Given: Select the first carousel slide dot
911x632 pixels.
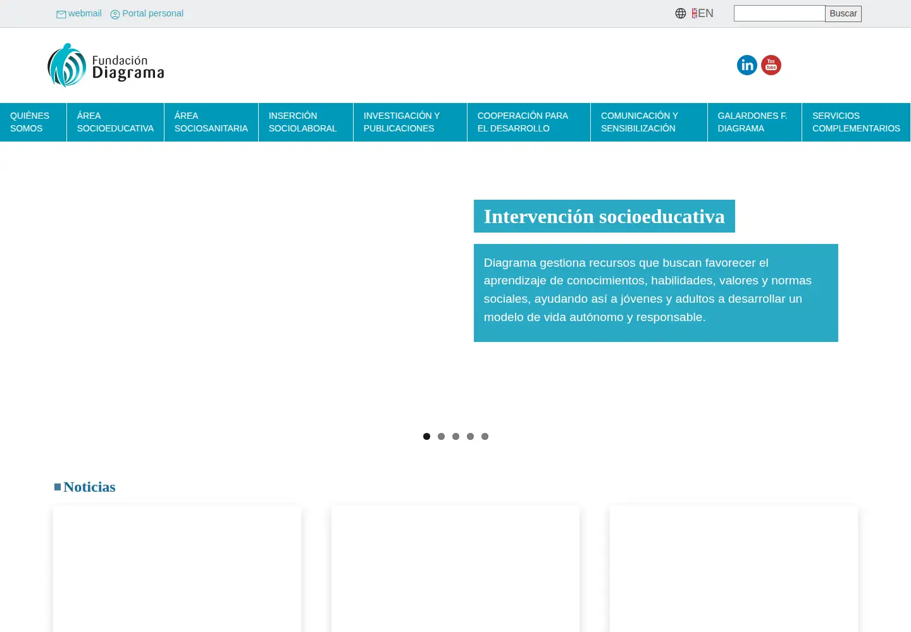Looking at the screenshot, I should click(x=426, y=436).
